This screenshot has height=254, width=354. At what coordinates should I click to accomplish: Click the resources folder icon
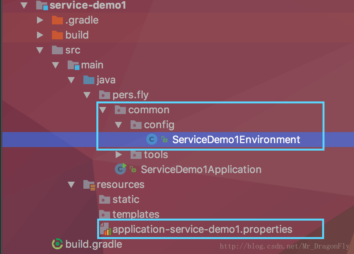point(89,185)
